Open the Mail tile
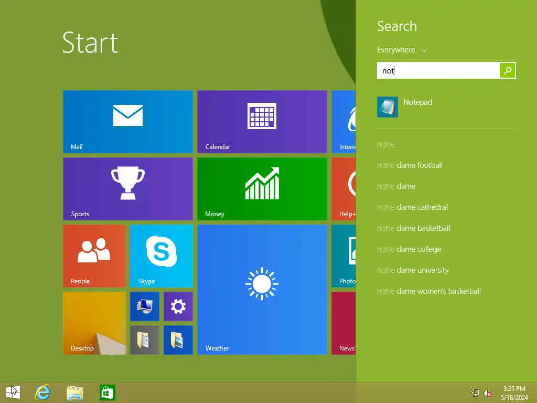This screenshot has height=403, width=537. coord(128,122)
